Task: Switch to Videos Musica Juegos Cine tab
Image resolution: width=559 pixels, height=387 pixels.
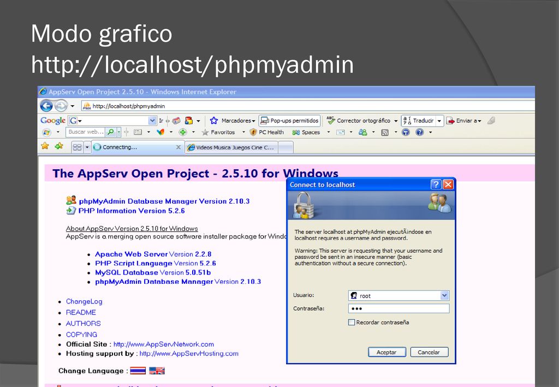Action: [x=231, y=147]
